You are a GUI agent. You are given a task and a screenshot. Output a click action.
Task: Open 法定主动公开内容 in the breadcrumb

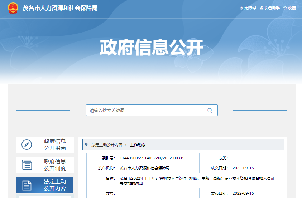(106, 145)
